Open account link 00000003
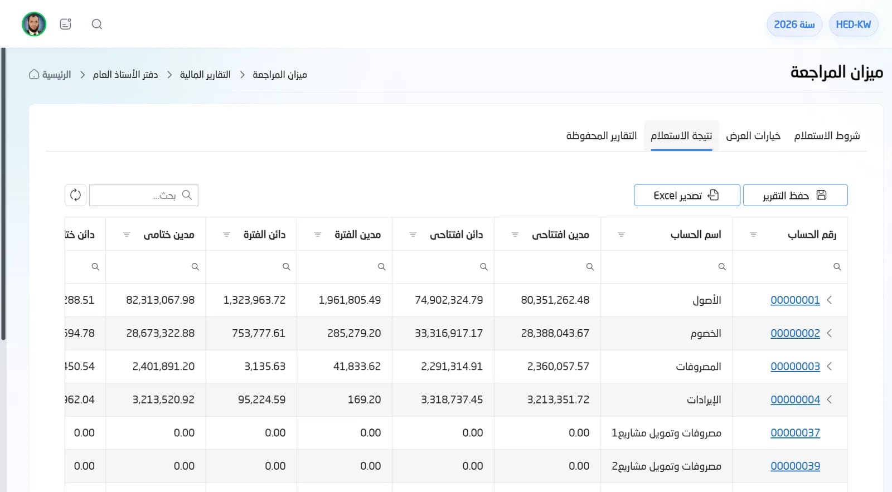892x492 pixels. click(795, 366)
